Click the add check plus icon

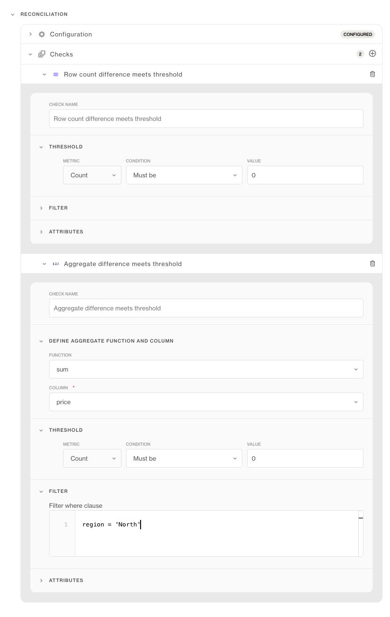[372, 54]
